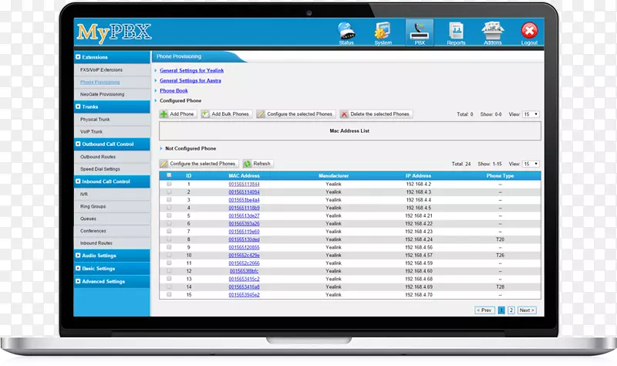Open General Settings for Aastra link
This screenshot has height=366, width=617.
pyautogui.click(x=190, y=80)
